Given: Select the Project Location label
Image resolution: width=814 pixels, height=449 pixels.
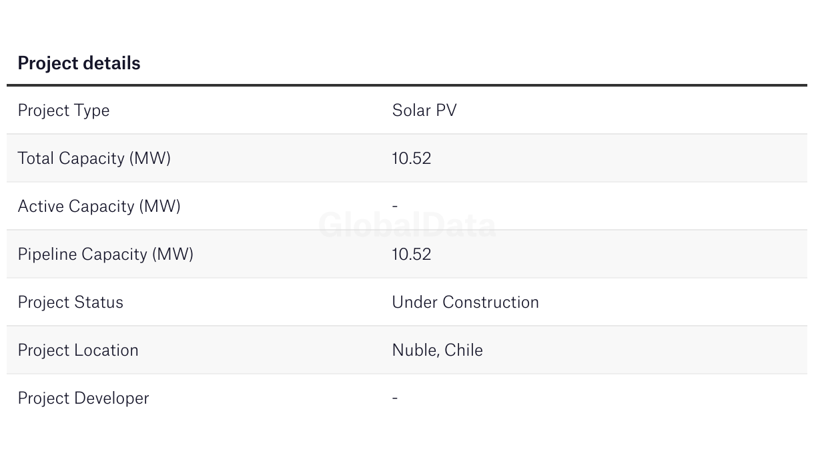Looking at the screenshot, I should point(78,350).
